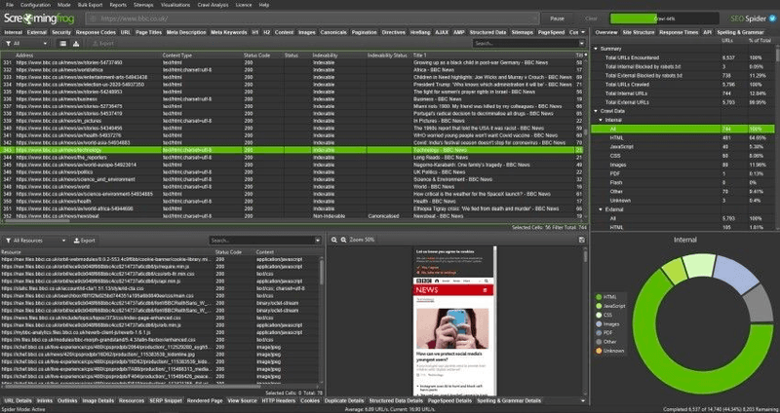Image resolution: width=780 pixels, height=413 pixels.
Task: Open the Response Times tab
Action: pyautogui.click(x=679, y=32)
